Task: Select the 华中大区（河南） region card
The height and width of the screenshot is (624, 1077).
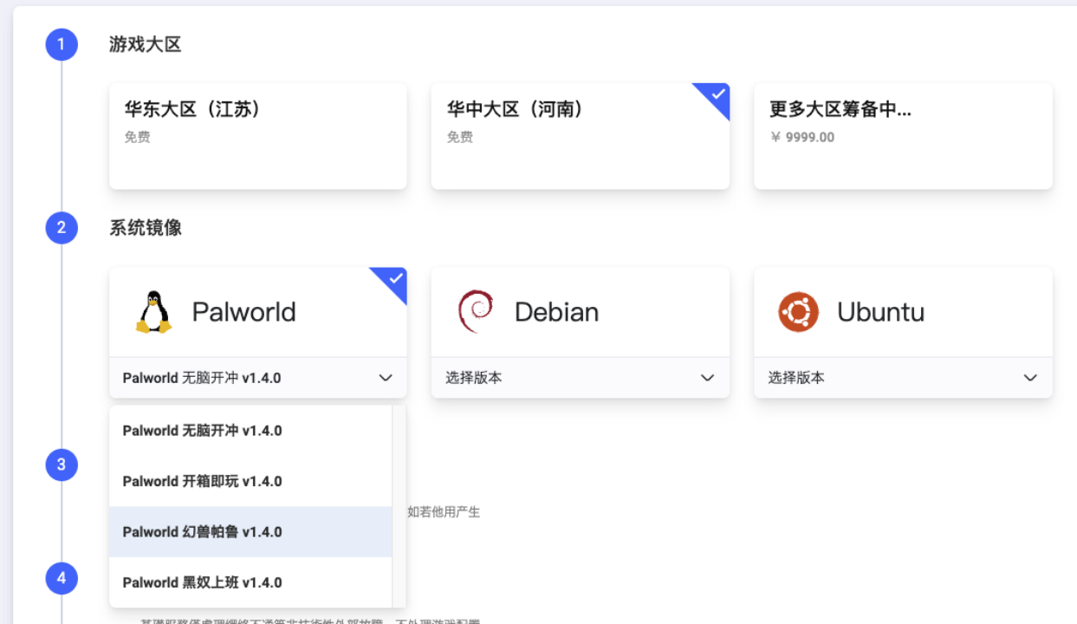Action: [x=581, y=136]
